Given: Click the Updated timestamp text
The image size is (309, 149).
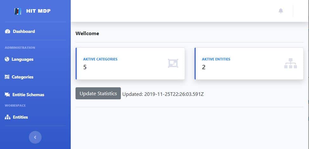Looking at the screenshot, I should [163, 94].
